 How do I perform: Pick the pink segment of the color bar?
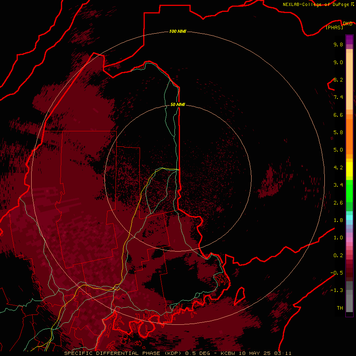coord(349,240)
